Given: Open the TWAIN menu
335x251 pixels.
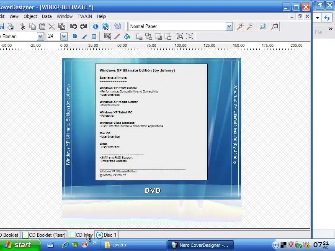Looking at the screenshot, I should (85, 16).
